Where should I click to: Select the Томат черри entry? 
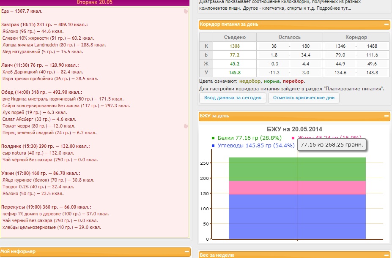(39, 126)
